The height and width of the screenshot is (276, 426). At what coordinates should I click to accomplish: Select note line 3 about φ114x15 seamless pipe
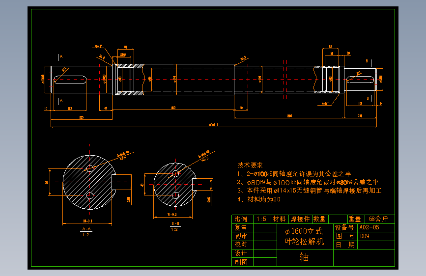(x=309, y=191)
